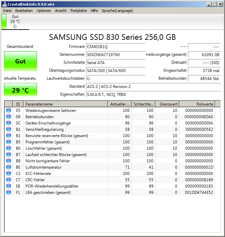This screenshot has height=237, width=225.
Task: Click raw value 000000000E9A
Action: pyautogui.click(x=199, y=123)
